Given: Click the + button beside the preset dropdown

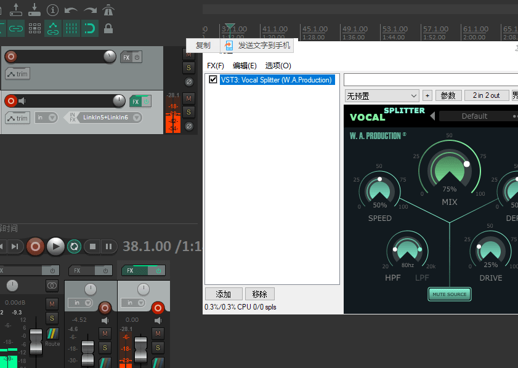Looking at the screenshot, I should [x=427, y=96].
